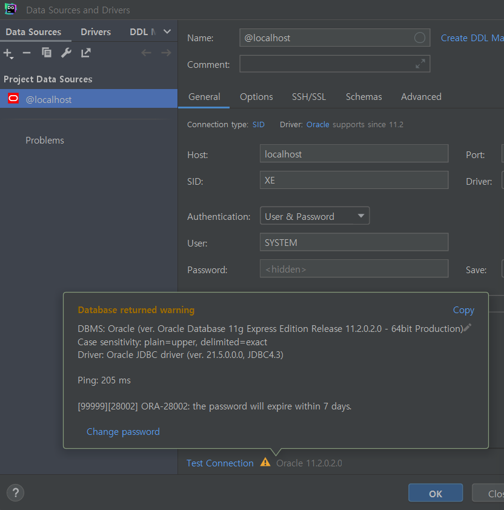Click the Case sensitivity line in popup
Screen dimensions: 504x510
coord(173,342)
